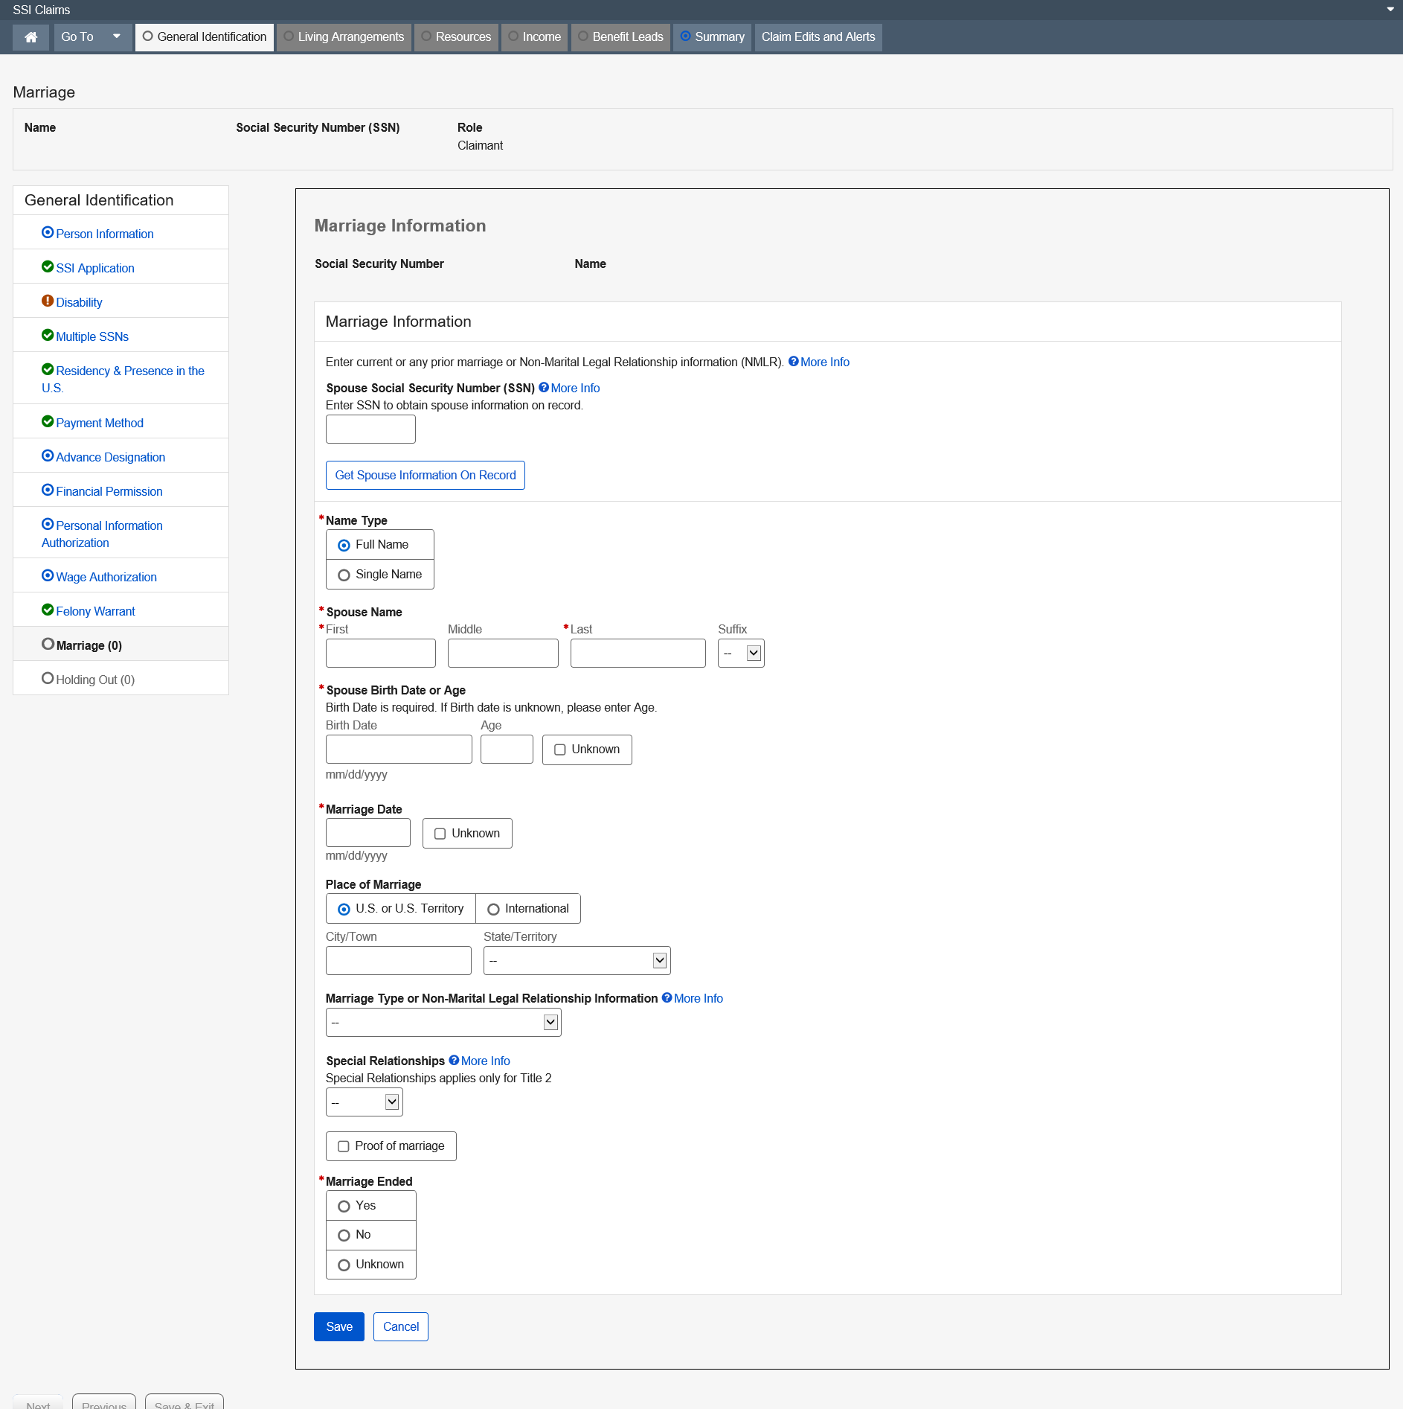The width and height of the screenshot is (1403, 1409).
Task: Click the Home icon in navigation bar
Action: (30, 37)
